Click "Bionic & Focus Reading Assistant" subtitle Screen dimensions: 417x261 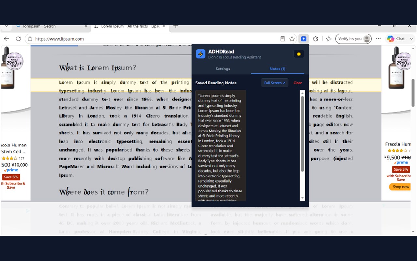pos(235,57)
